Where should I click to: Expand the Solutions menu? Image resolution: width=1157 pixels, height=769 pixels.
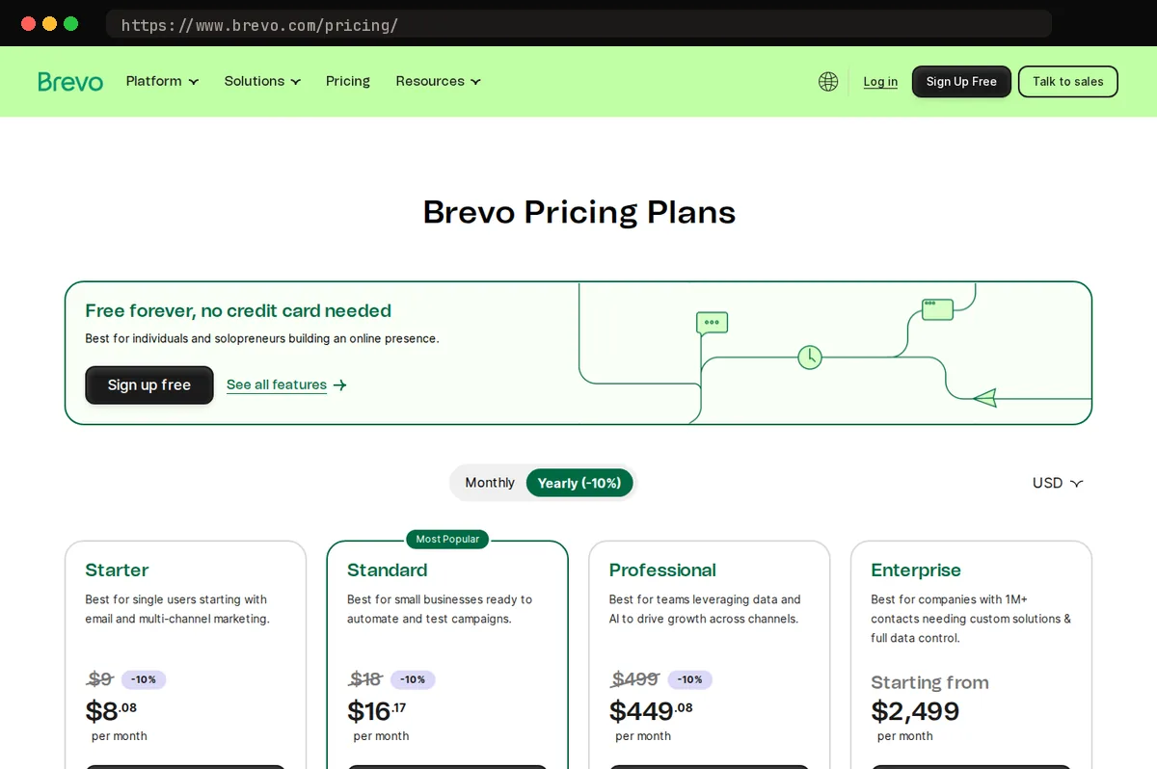262,81
